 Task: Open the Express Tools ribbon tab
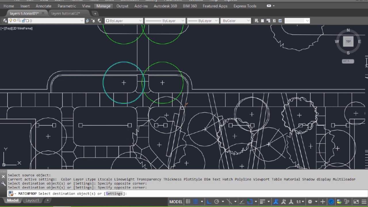pos(245,6)
